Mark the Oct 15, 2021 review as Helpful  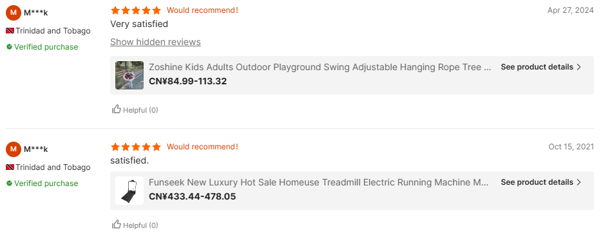coord(135,225)
